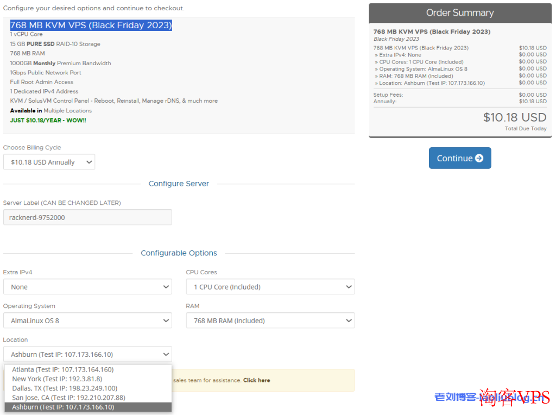This screenshot has height=415, width=556.
Task: Choose San Jose, CA location option
Action: 88,398
